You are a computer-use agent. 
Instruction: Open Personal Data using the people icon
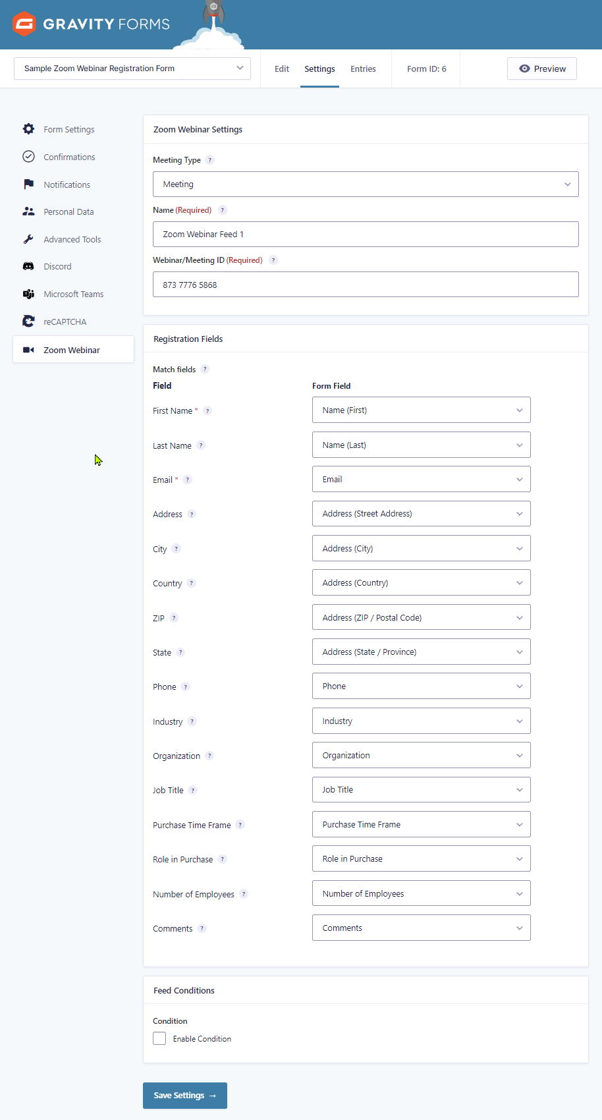click(28, 211)
